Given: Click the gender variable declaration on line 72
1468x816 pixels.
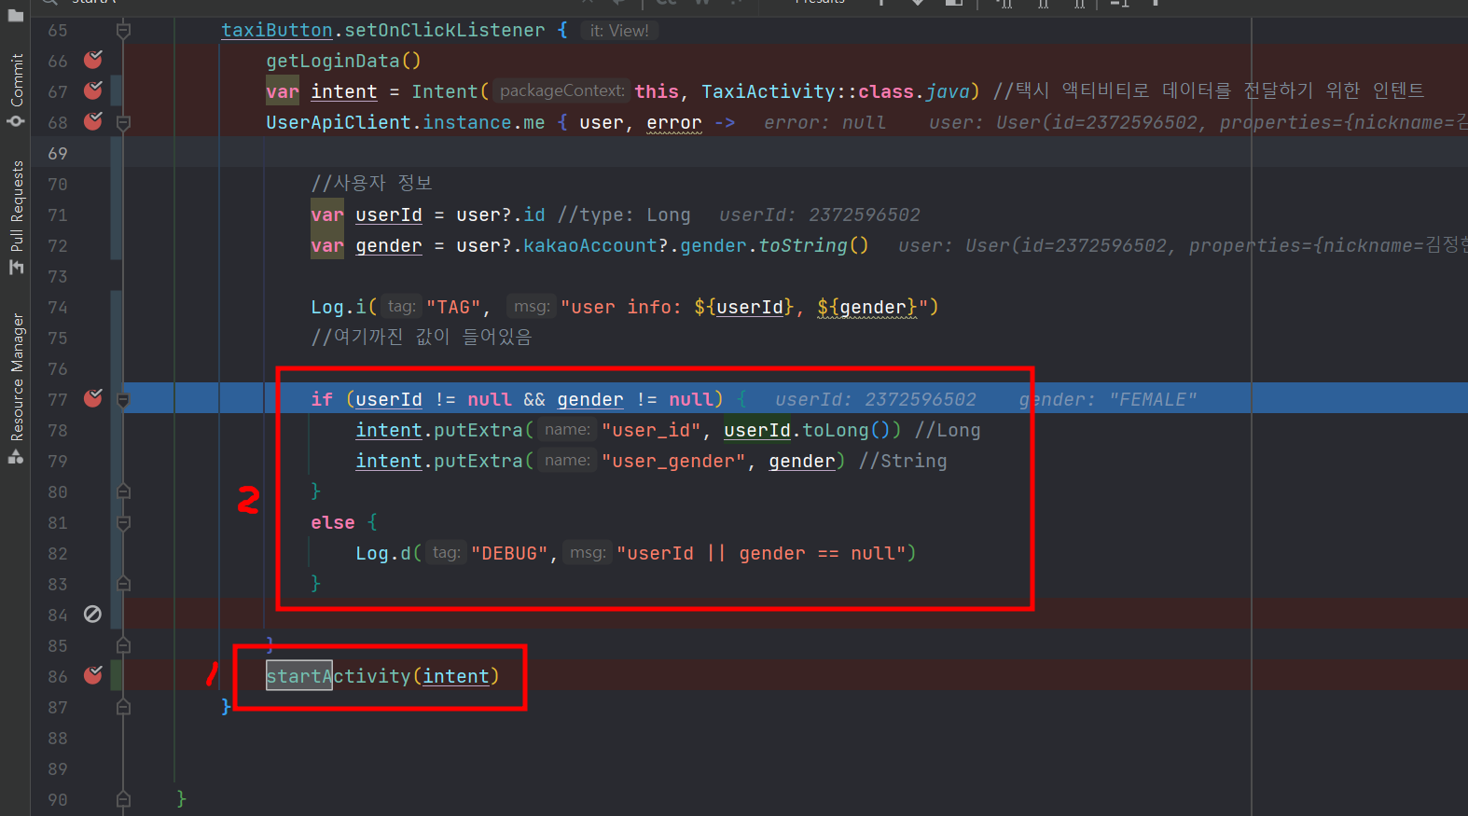Looking at the screenshot, I should (x=389, y=245).
